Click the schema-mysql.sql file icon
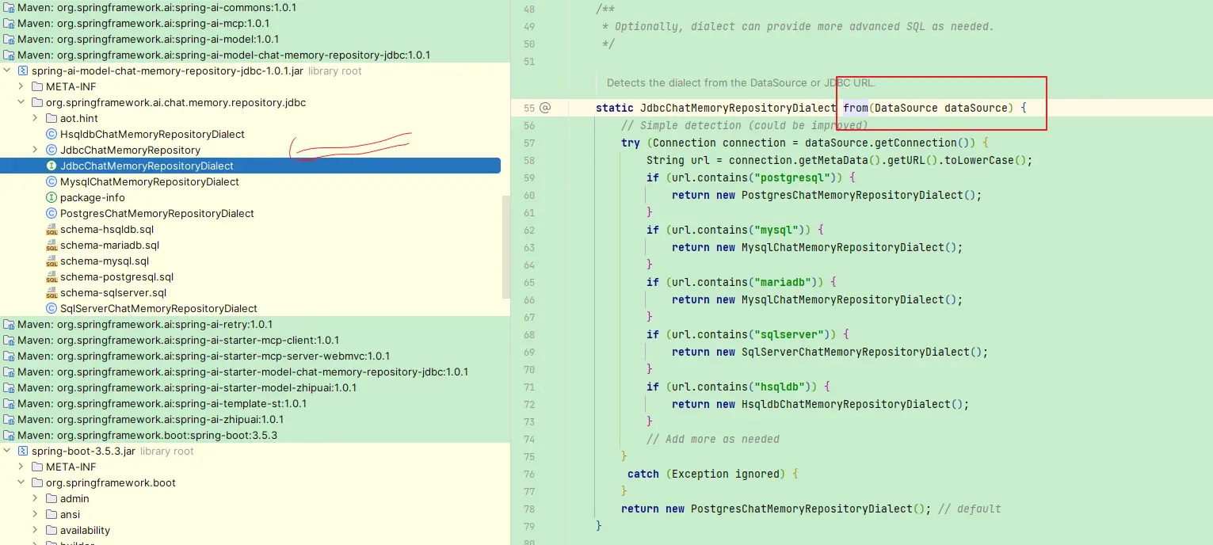 click(51, 261)
